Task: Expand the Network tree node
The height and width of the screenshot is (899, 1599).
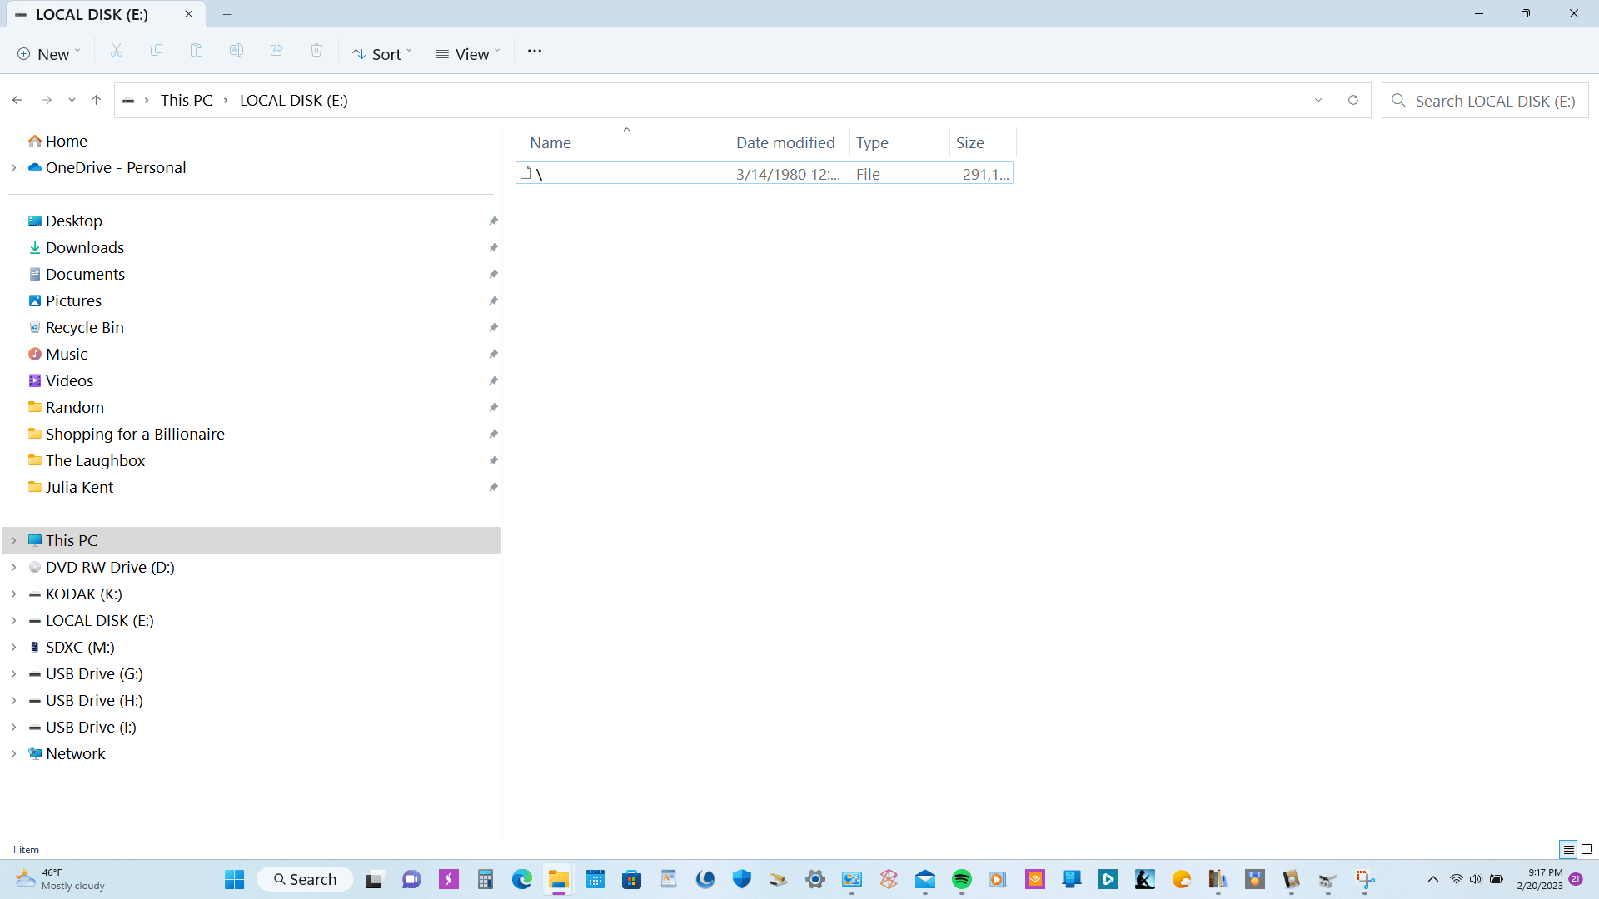Action: pyautogui.click(x=14, y=753)
